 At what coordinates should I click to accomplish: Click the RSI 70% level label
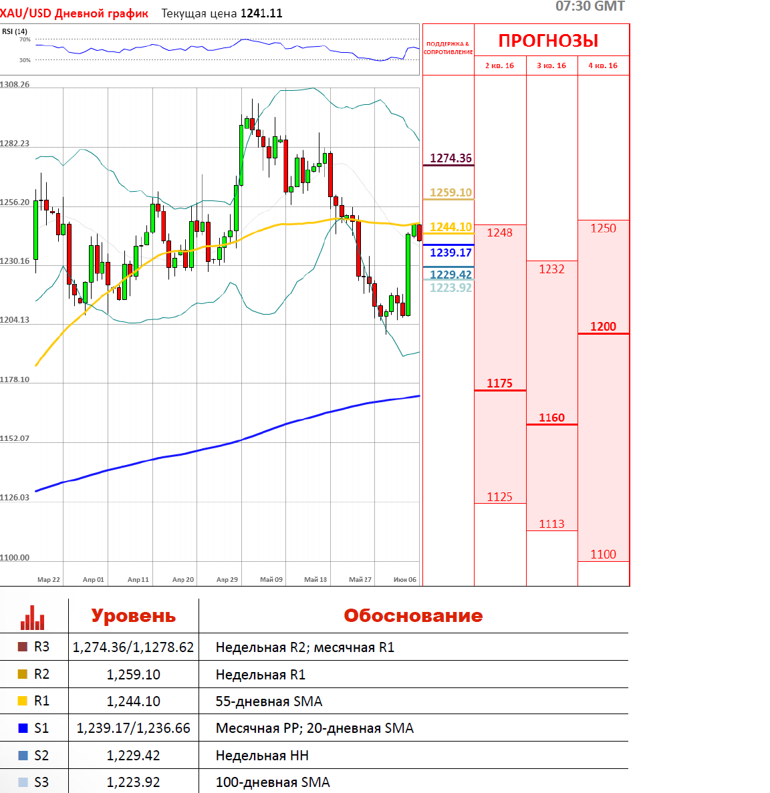click(x=25, y=39)
